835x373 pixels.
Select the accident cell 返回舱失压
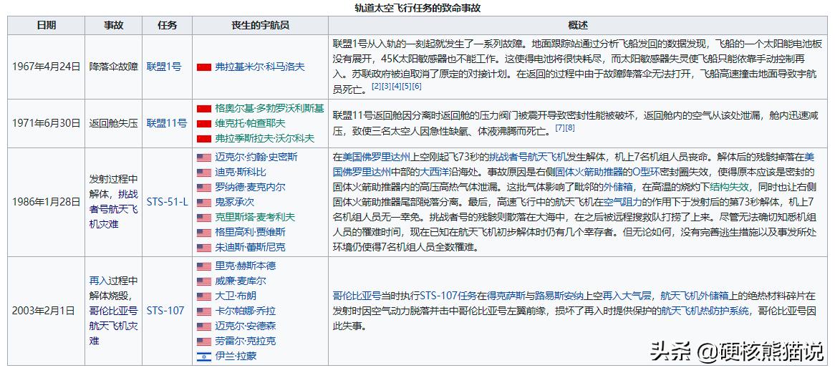point(113,123)
